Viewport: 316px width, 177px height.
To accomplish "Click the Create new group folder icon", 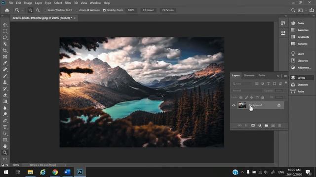I will point(266,125).
